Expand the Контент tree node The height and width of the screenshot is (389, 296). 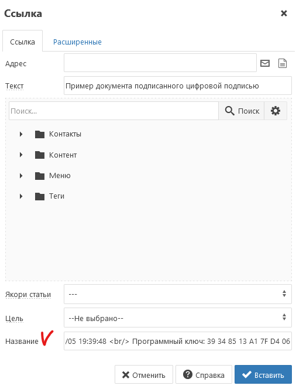(x=21, y=155)
